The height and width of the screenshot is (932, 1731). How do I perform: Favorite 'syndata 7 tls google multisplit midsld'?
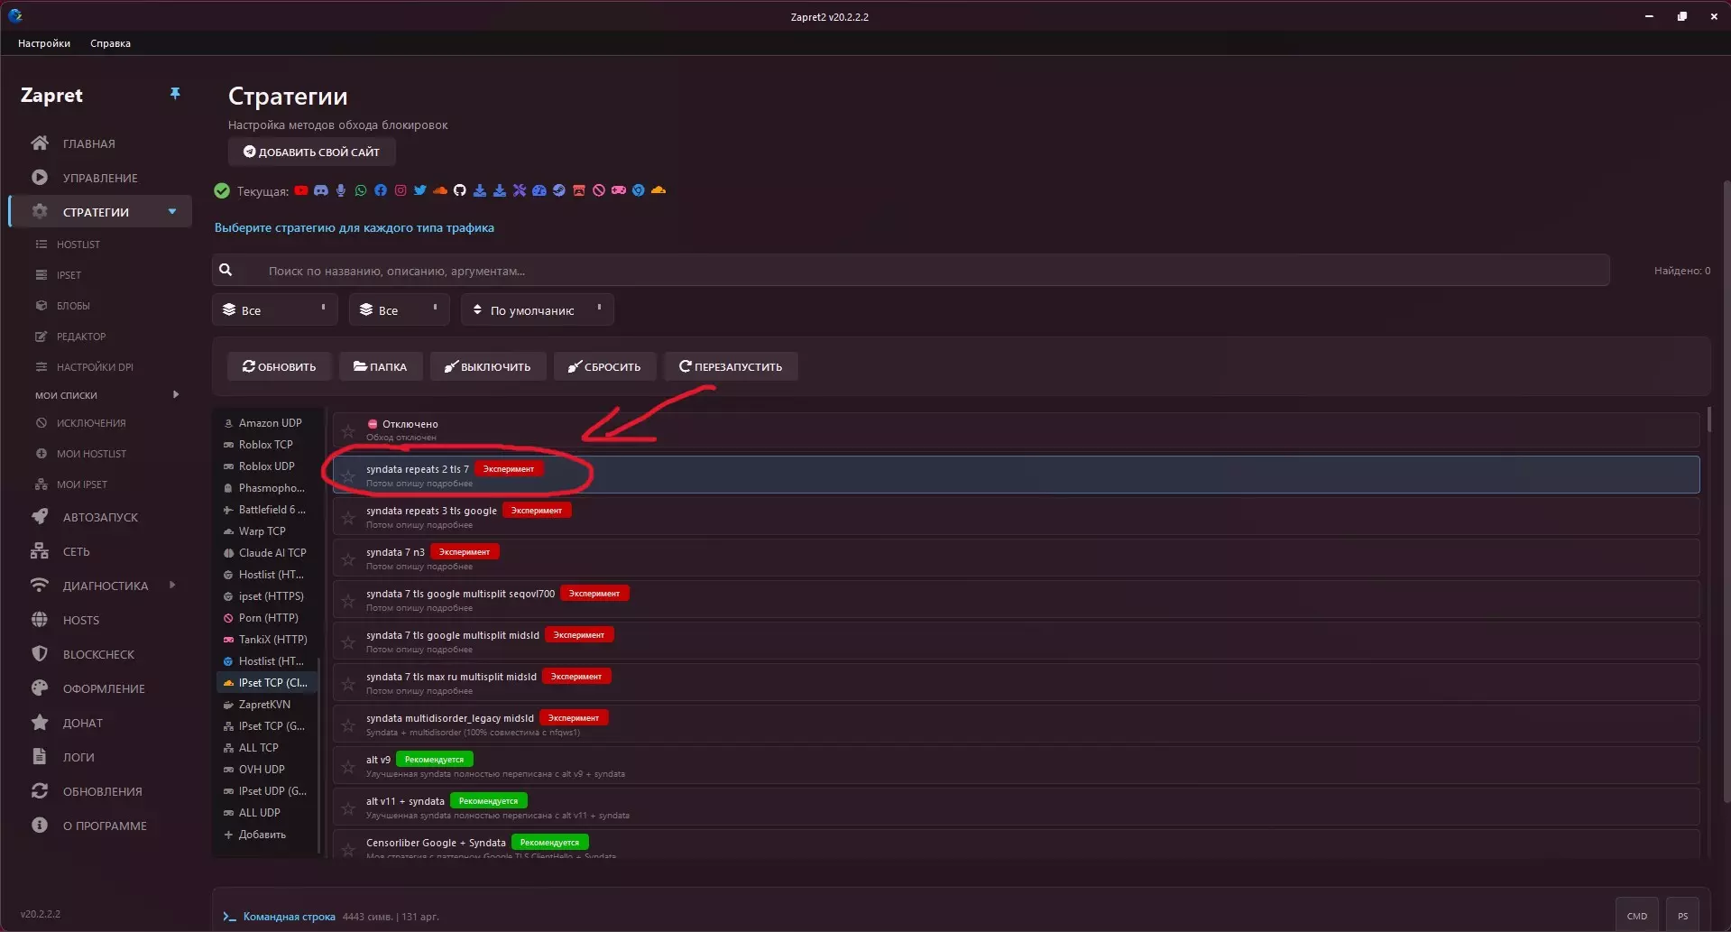pyautogui.click(x=348, y=641)
